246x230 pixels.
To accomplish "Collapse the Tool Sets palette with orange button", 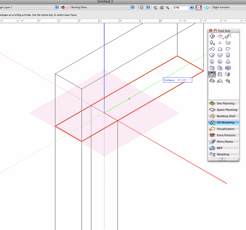I will (215, 31).
